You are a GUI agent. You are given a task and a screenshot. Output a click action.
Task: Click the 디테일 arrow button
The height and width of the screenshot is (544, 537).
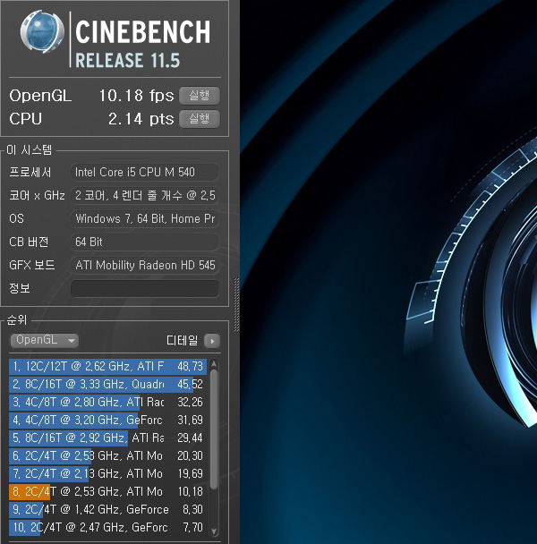[x=212, y=341]
